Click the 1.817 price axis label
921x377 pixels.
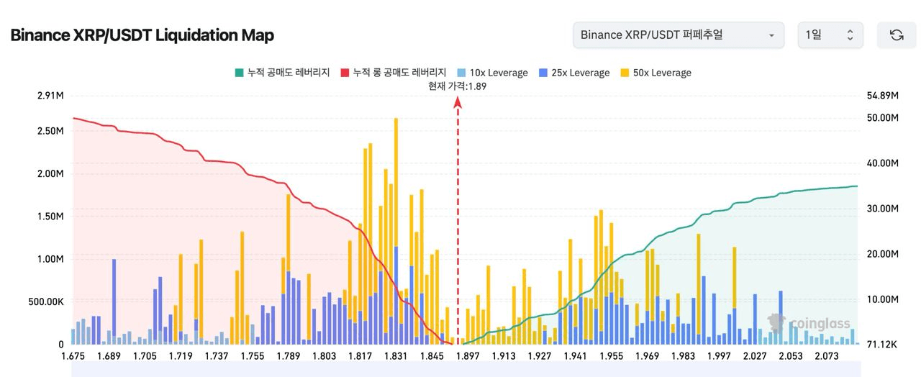tap(360, 356)
